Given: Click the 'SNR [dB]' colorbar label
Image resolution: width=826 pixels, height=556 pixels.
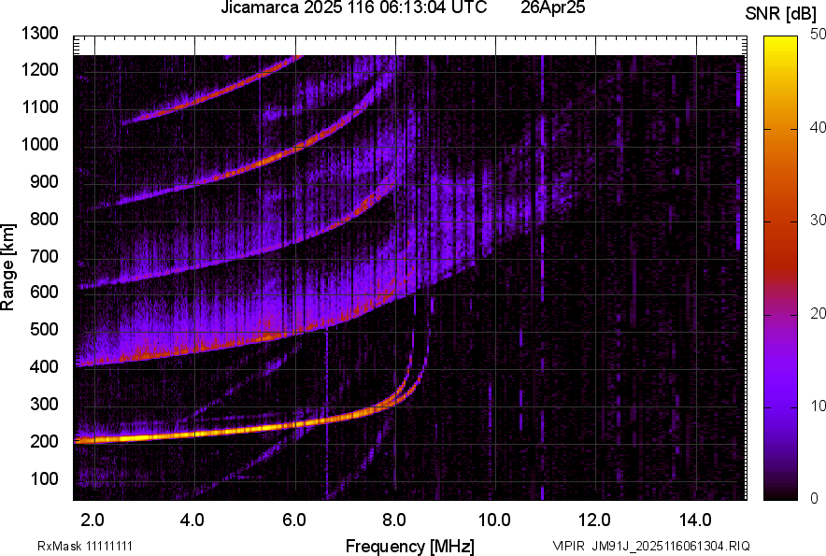Looking at the screenshot, I should (780, 14).
